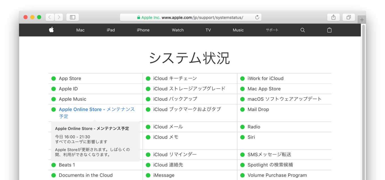
Task: Open the Mac menu item
Action: [x=80, y=30]
